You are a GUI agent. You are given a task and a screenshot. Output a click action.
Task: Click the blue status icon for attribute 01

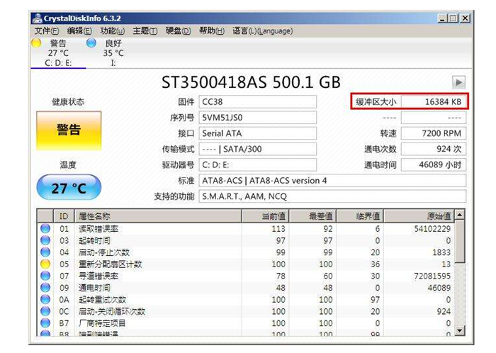pos(45,228)
